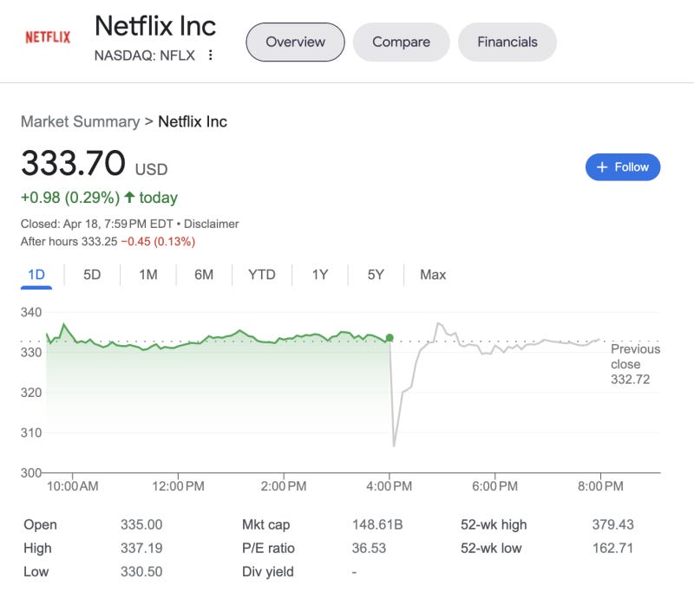Select the 1D chart range
The width and height of the screenshot is (694, 592).
pos(36,275)
